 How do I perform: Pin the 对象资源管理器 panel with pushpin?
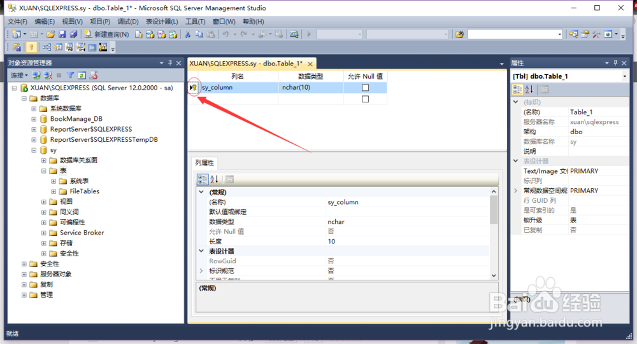(x=170, y=63)
